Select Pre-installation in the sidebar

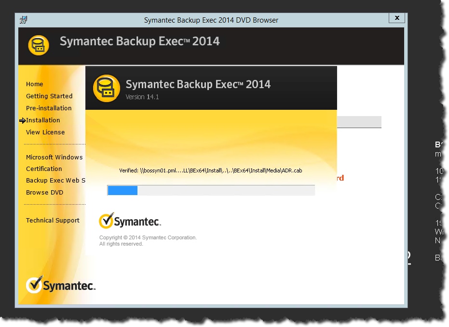[49, 108]
